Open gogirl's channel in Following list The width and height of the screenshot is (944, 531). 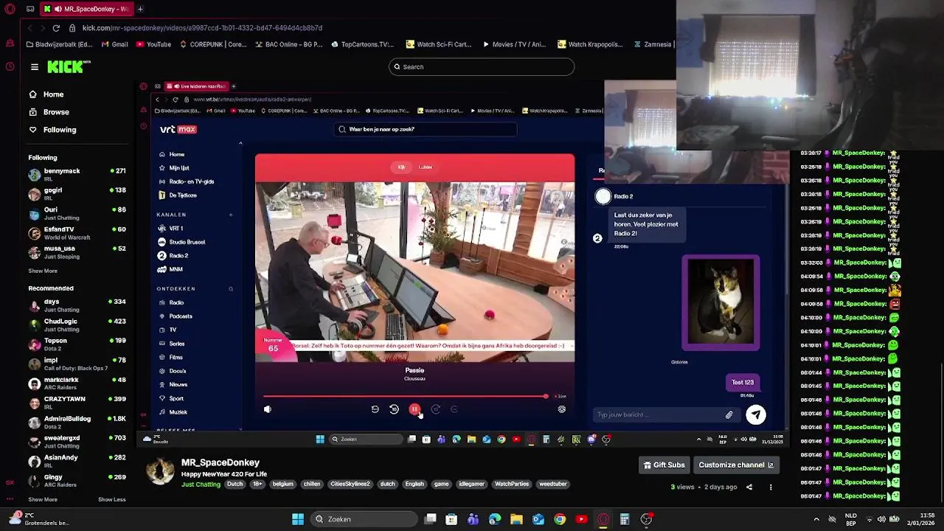77,193
